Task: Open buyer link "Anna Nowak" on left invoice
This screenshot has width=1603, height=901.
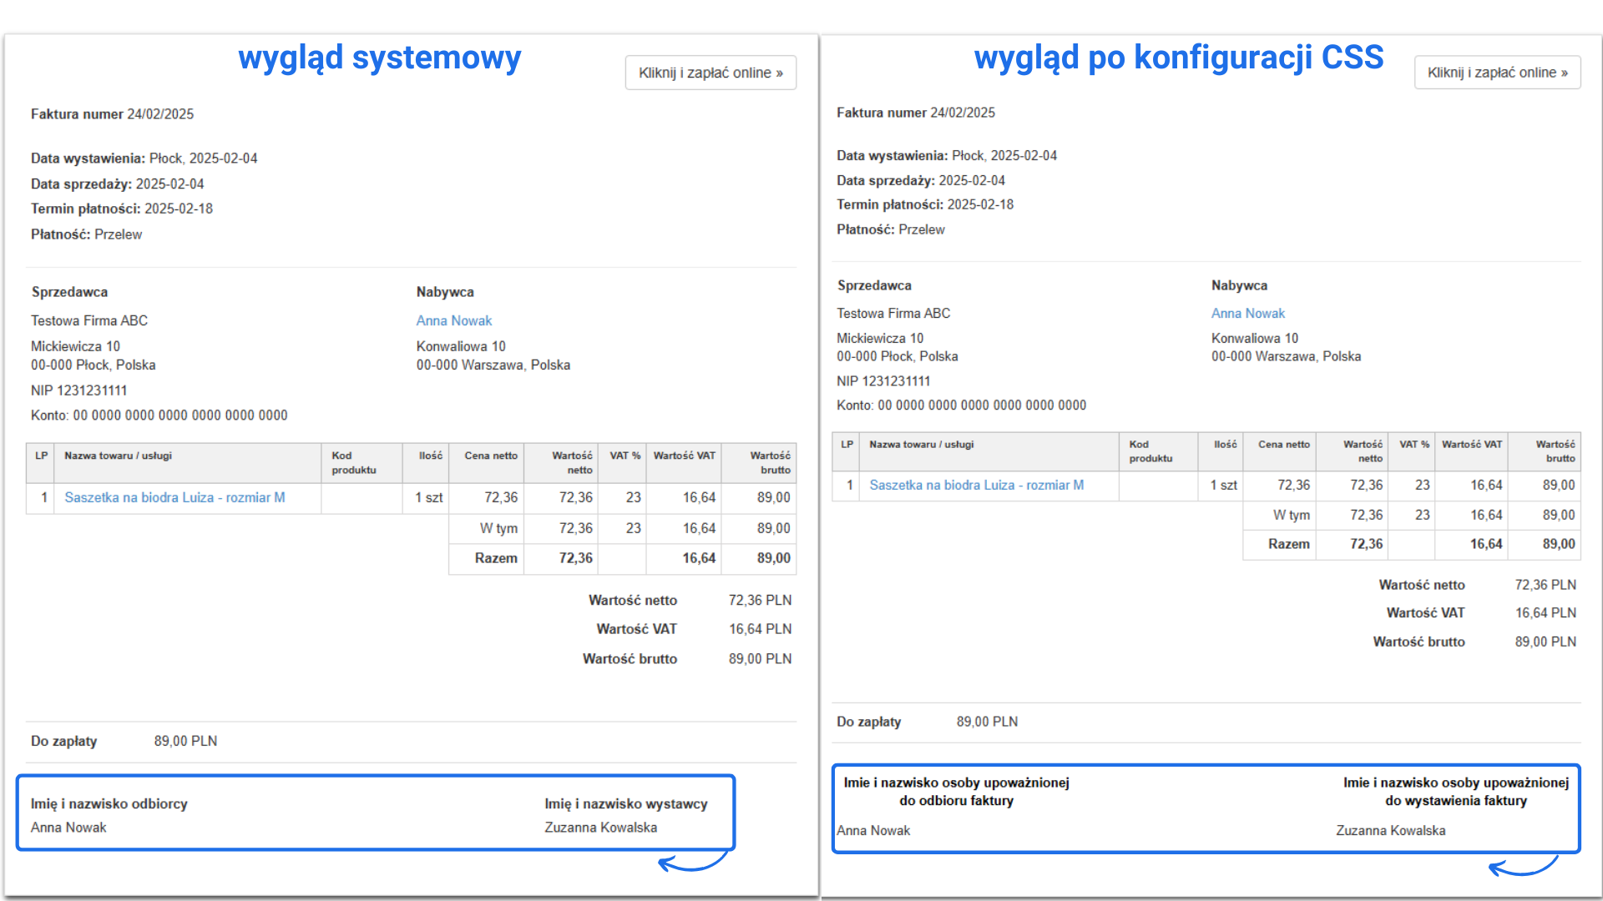Action: click(453, 320)
